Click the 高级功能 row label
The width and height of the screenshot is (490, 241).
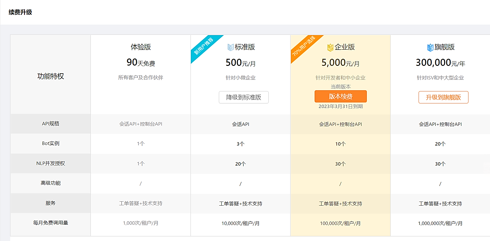tap(51, 183)
